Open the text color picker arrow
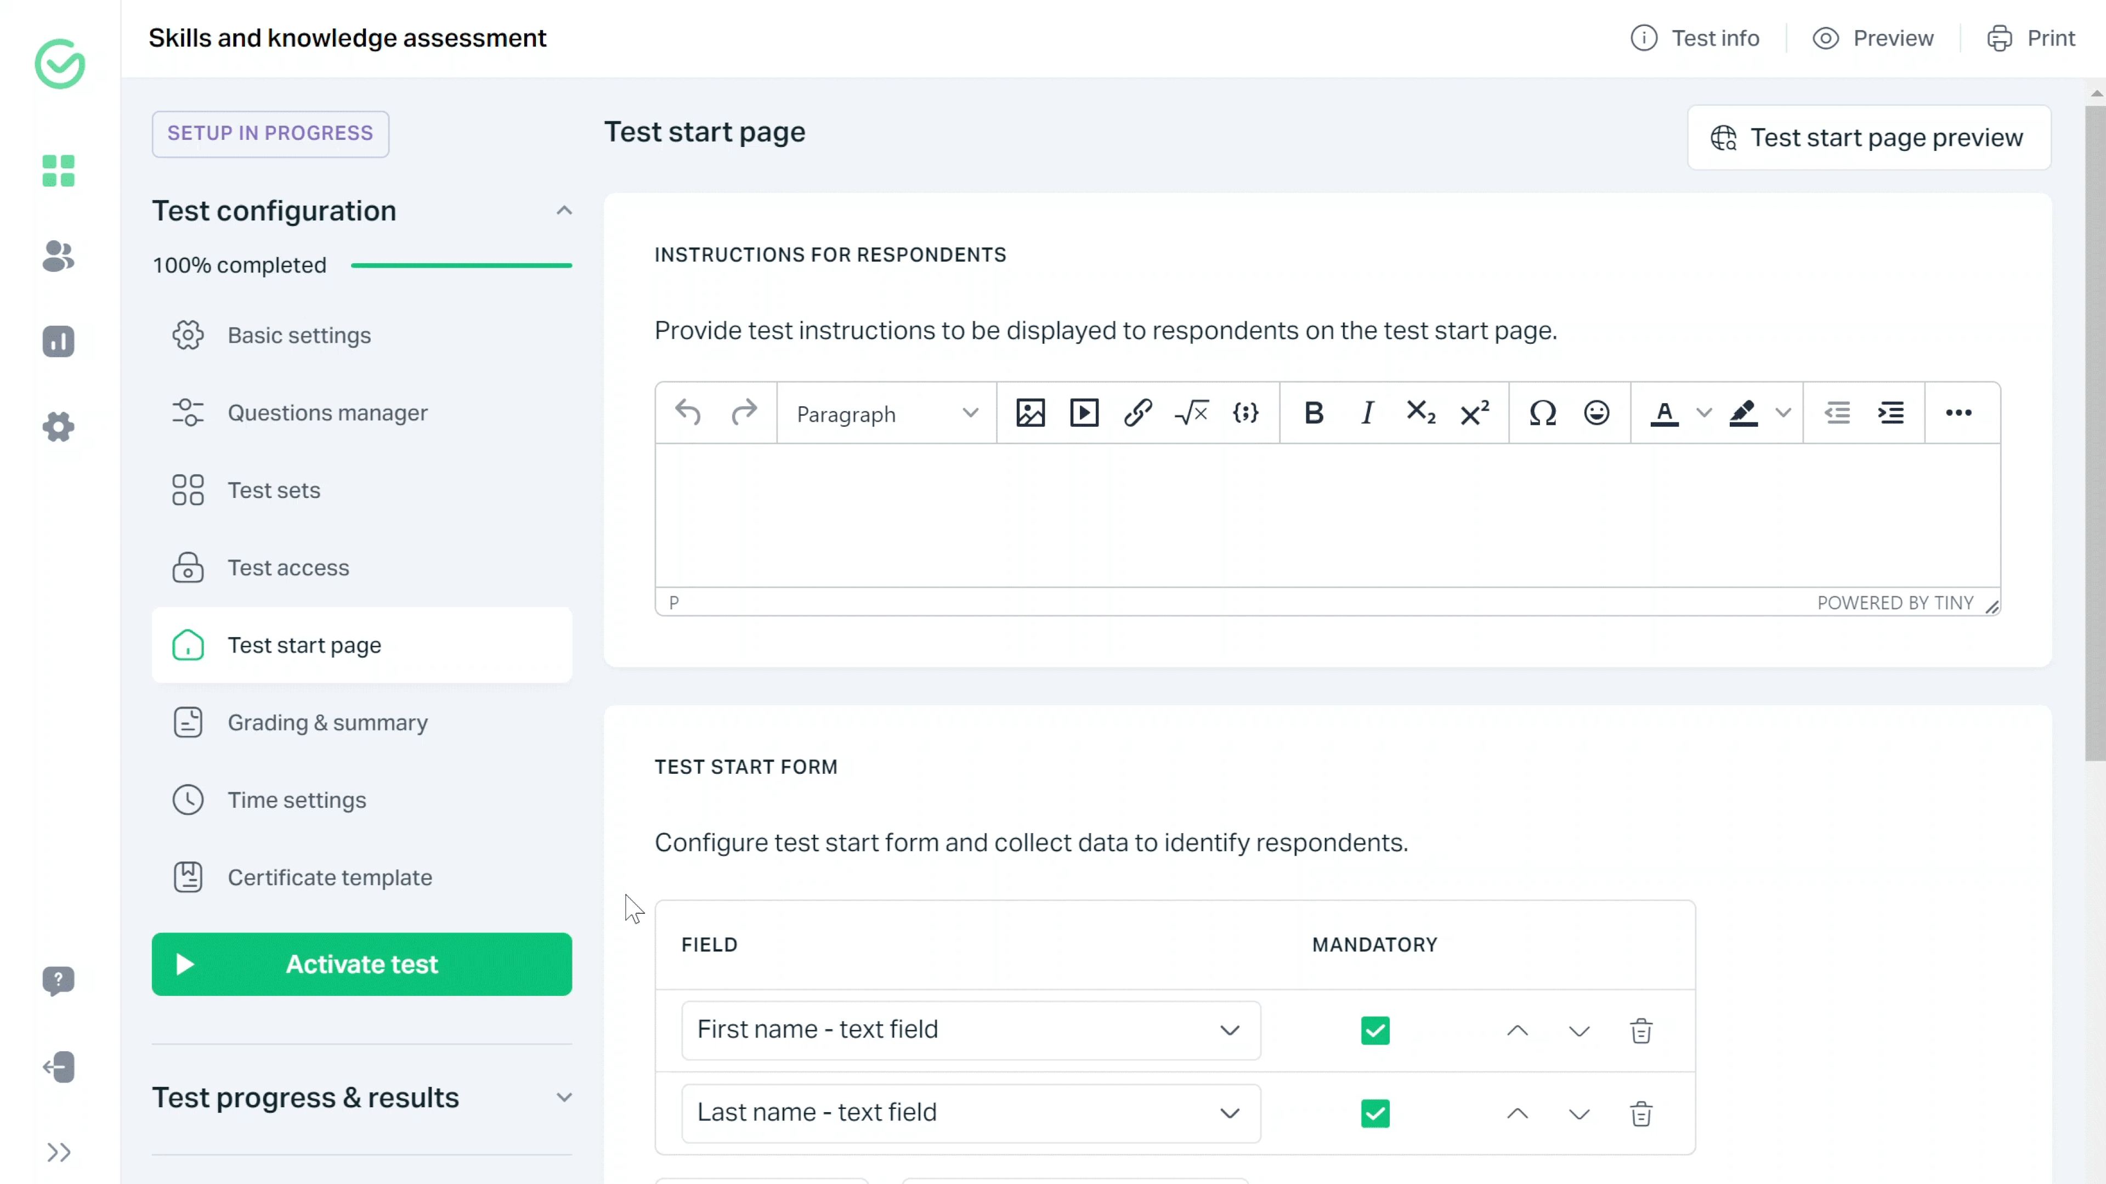 click(x=1704, y=413)
